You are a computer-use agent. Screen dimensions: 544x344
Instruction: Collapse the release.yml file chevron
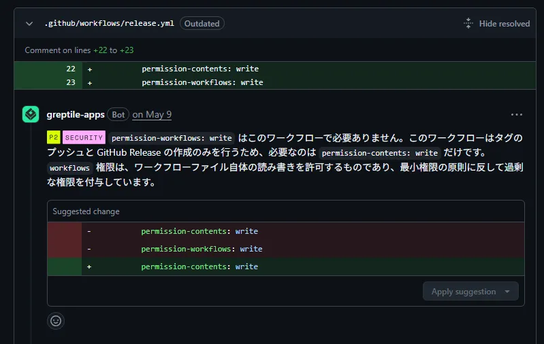pyautogui.click(x=29, y=24)
